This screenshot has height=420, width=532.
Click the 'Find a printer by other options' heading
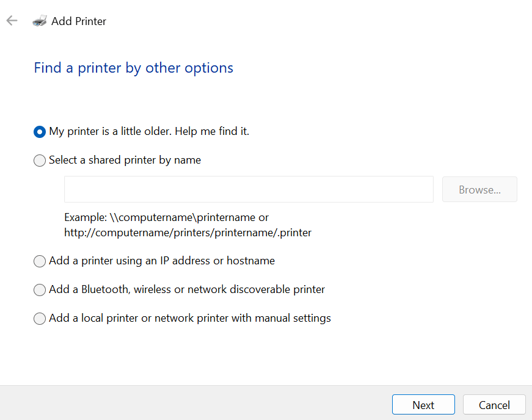coord(133,68)
